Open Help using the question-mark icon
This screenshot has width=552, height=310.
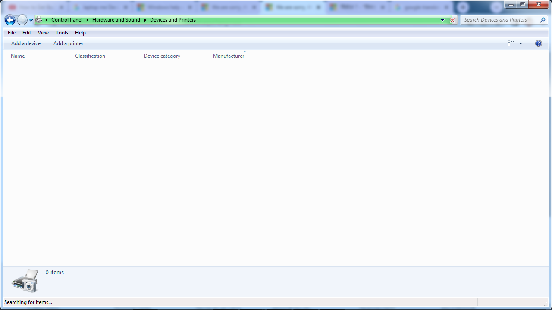[538, 43]
